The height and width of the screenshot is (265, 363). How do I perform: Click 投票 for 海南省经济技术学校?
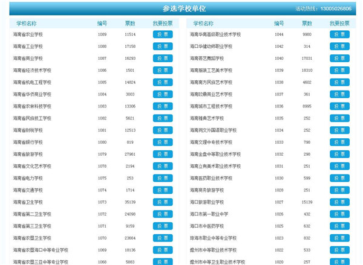point(163,70)
